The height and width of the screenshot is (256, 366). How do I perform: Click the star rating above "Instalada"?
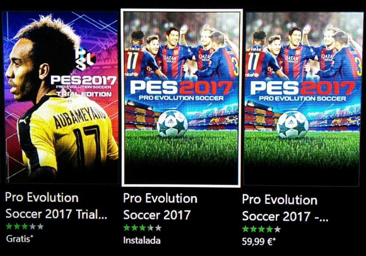pos(142,228)
